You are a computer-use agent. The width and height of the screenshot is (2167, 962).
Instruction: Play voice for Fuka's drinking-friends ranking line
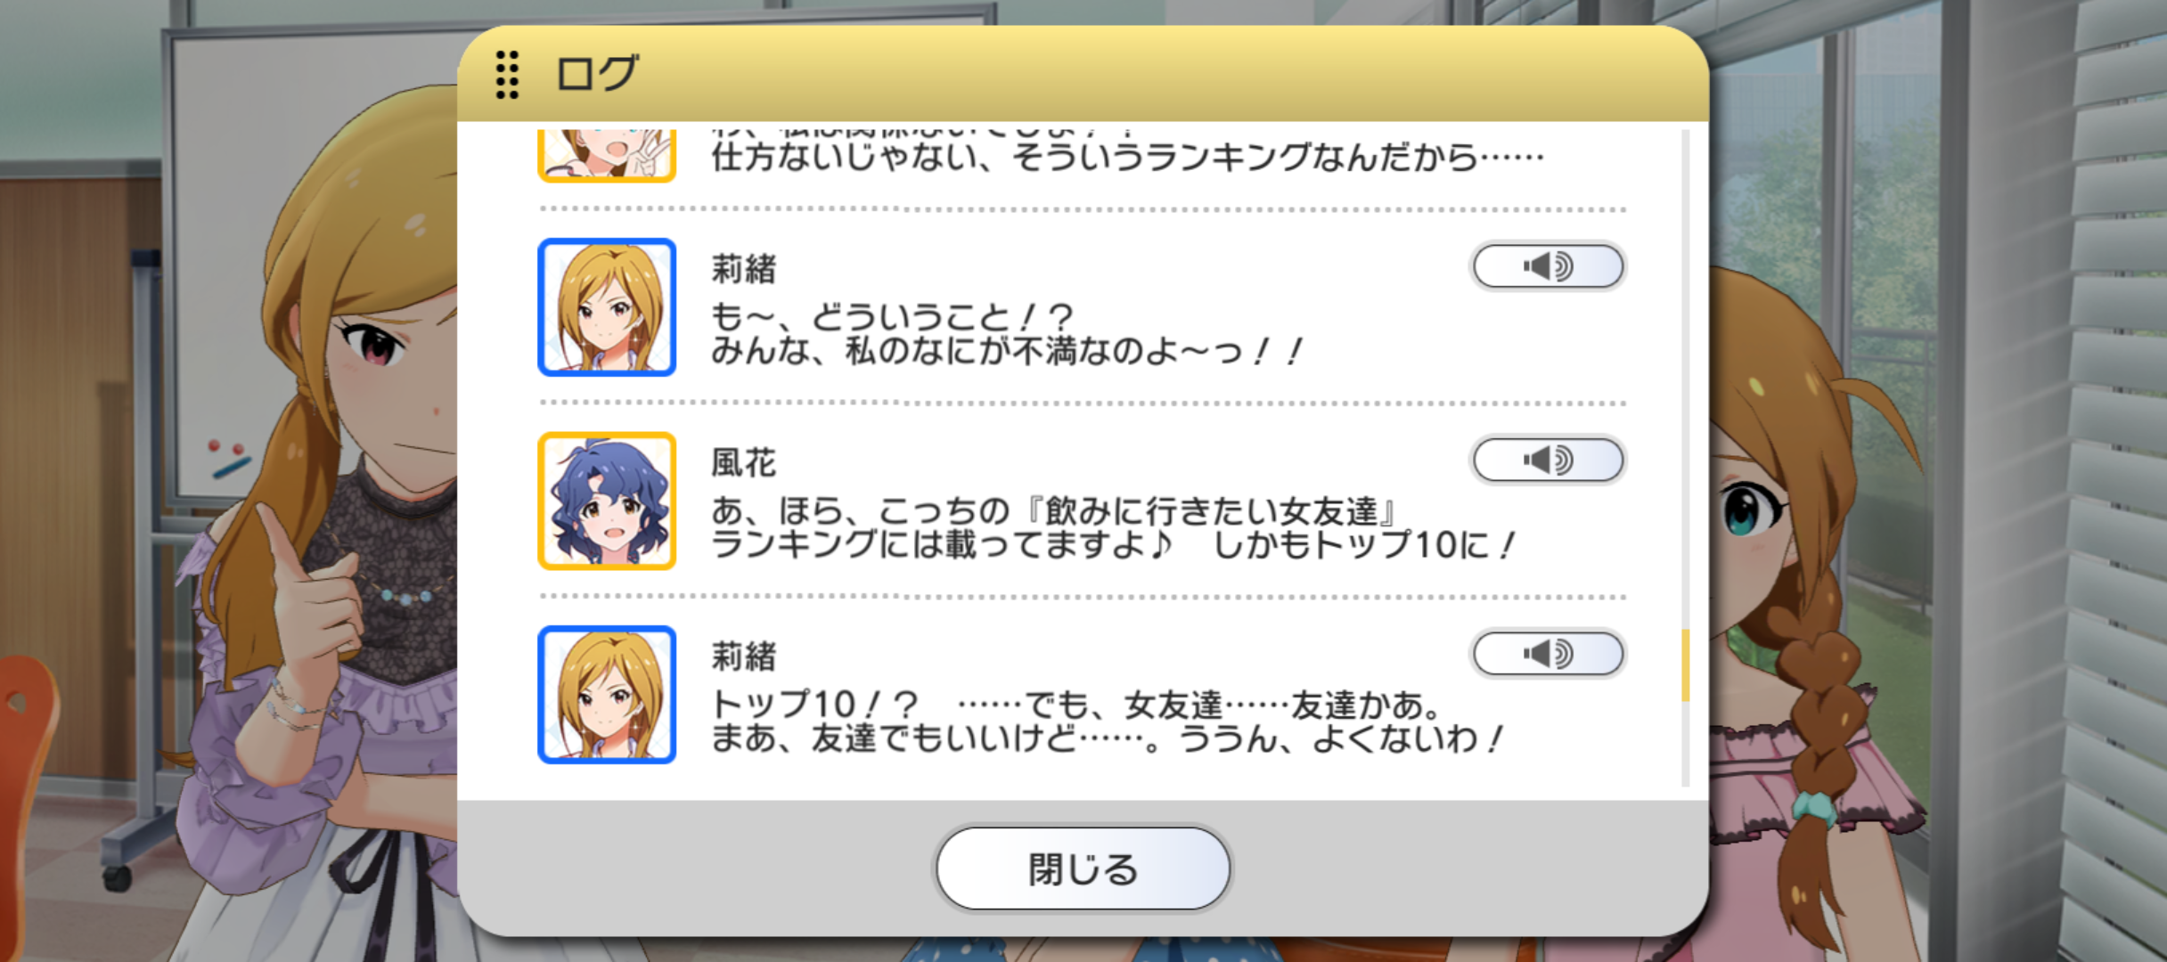[1548, 461]
